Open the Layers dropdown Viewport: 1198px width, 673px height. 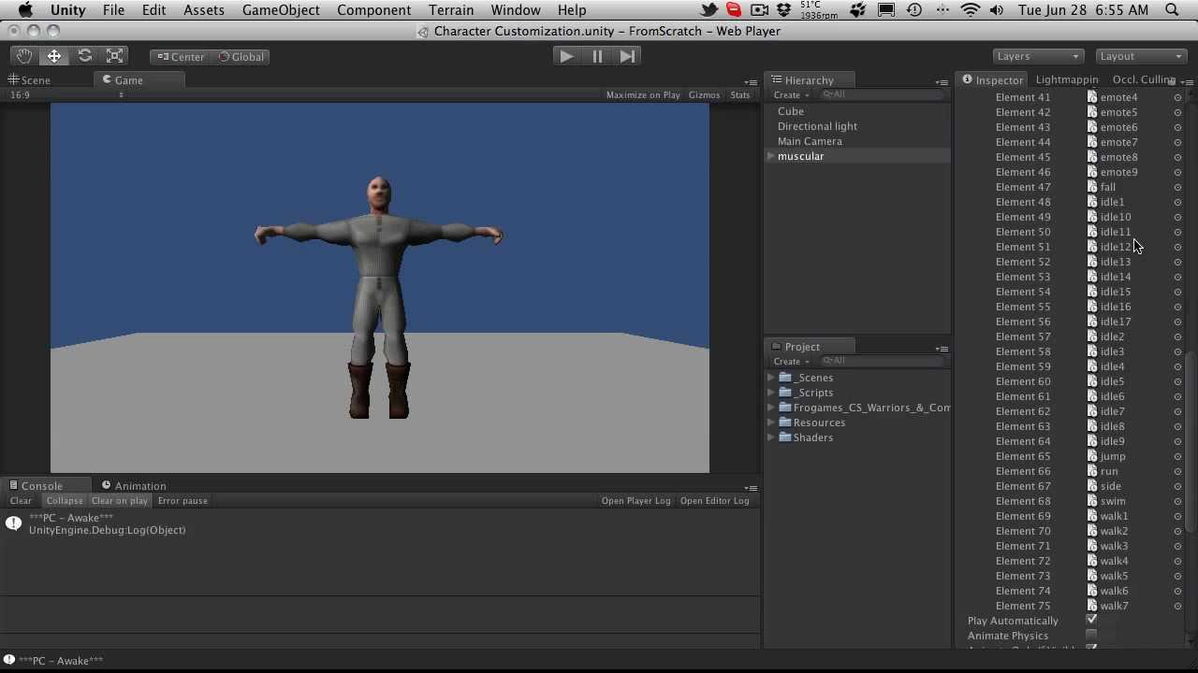[1038, 56]
